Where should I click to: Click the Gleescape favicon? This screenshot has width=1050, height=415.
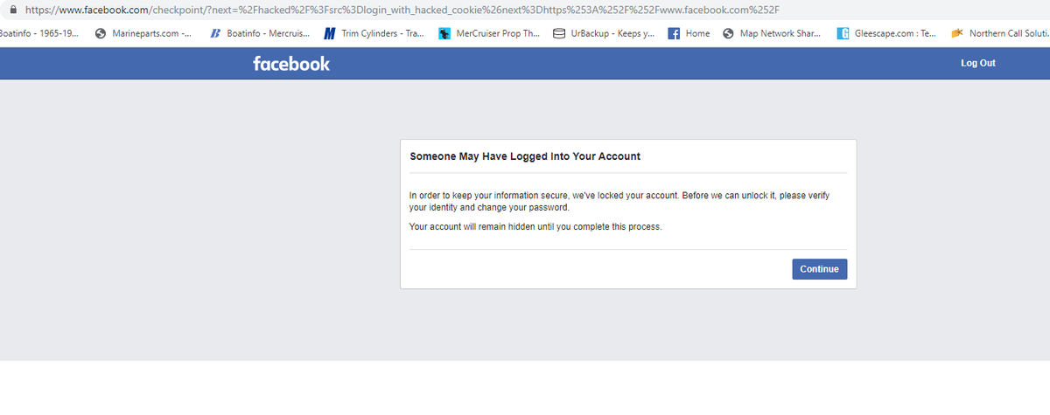[x=843, y=34]
